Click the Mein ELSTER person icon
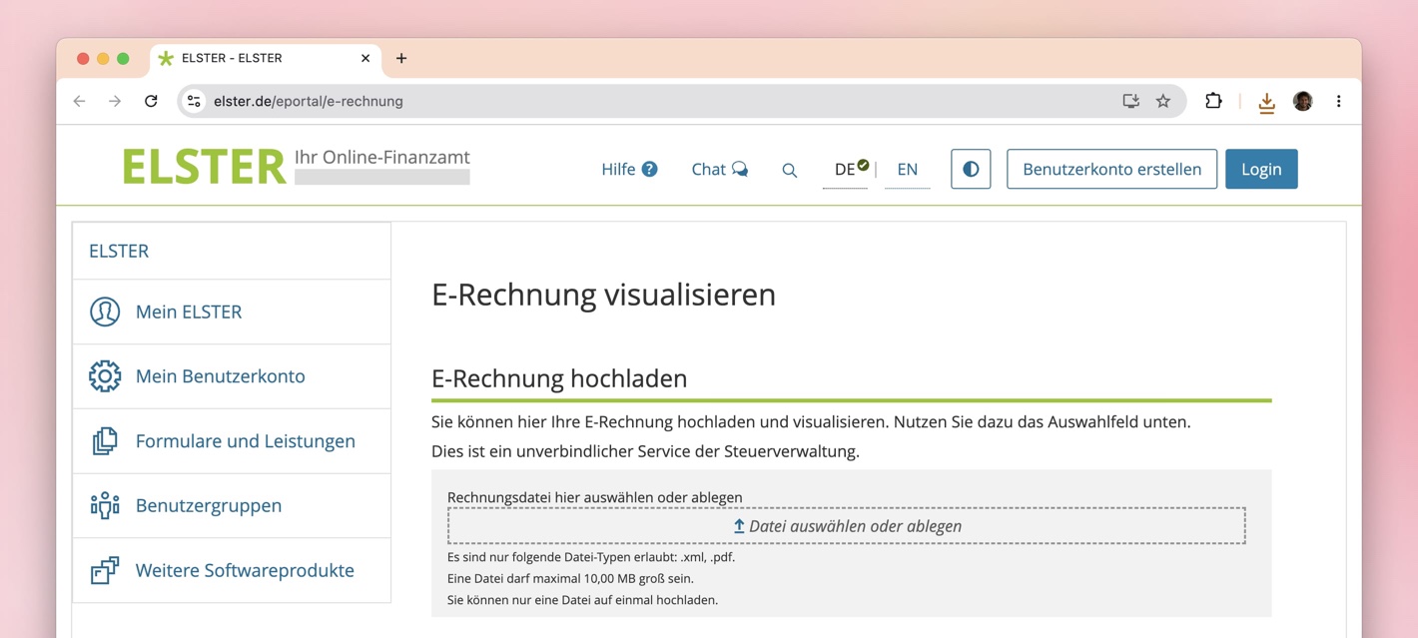1418x638 pixels. (x=105, y=312)
